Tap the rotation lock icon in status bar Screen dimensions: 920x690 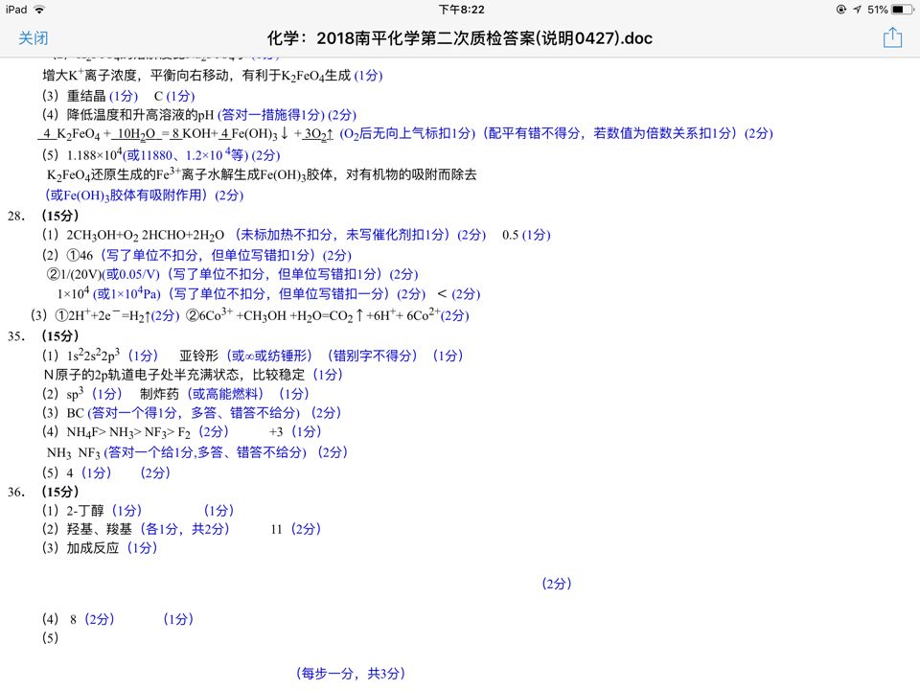(841, 10)
